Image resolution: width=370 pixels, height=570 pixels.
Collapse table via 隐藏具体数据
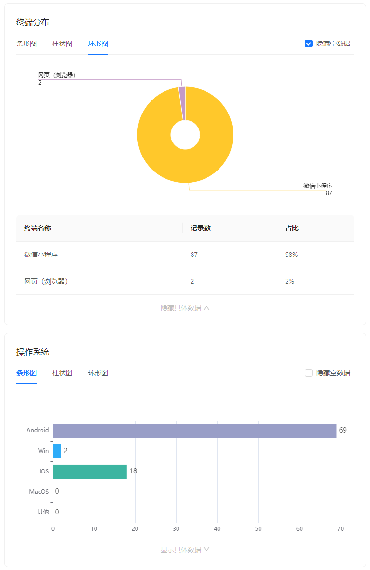click(185, 308)
